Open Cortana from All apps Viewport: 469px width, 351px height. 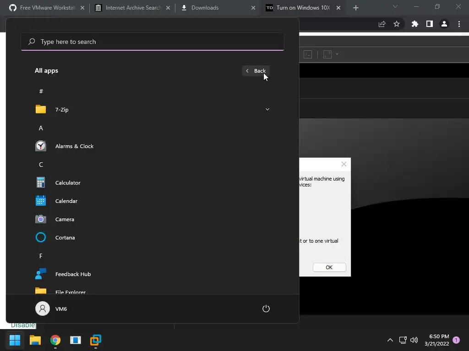coord(152,238)
